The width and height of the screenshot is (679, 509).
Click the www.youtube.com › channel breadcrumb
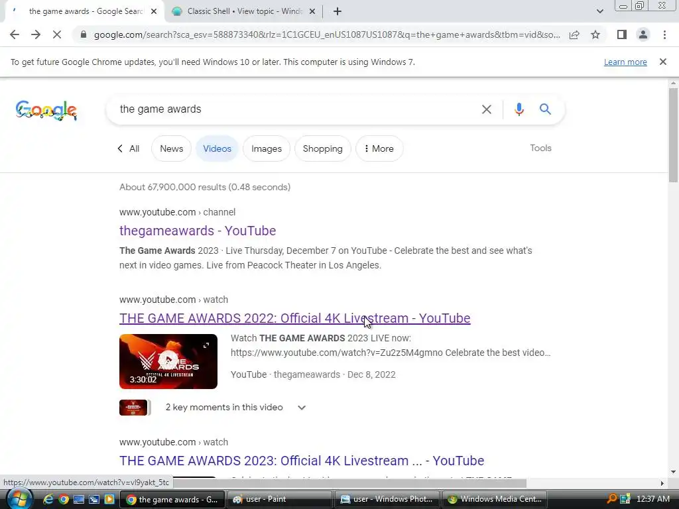tap(177, 212)
